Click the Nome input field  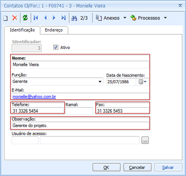coord(81,65)
